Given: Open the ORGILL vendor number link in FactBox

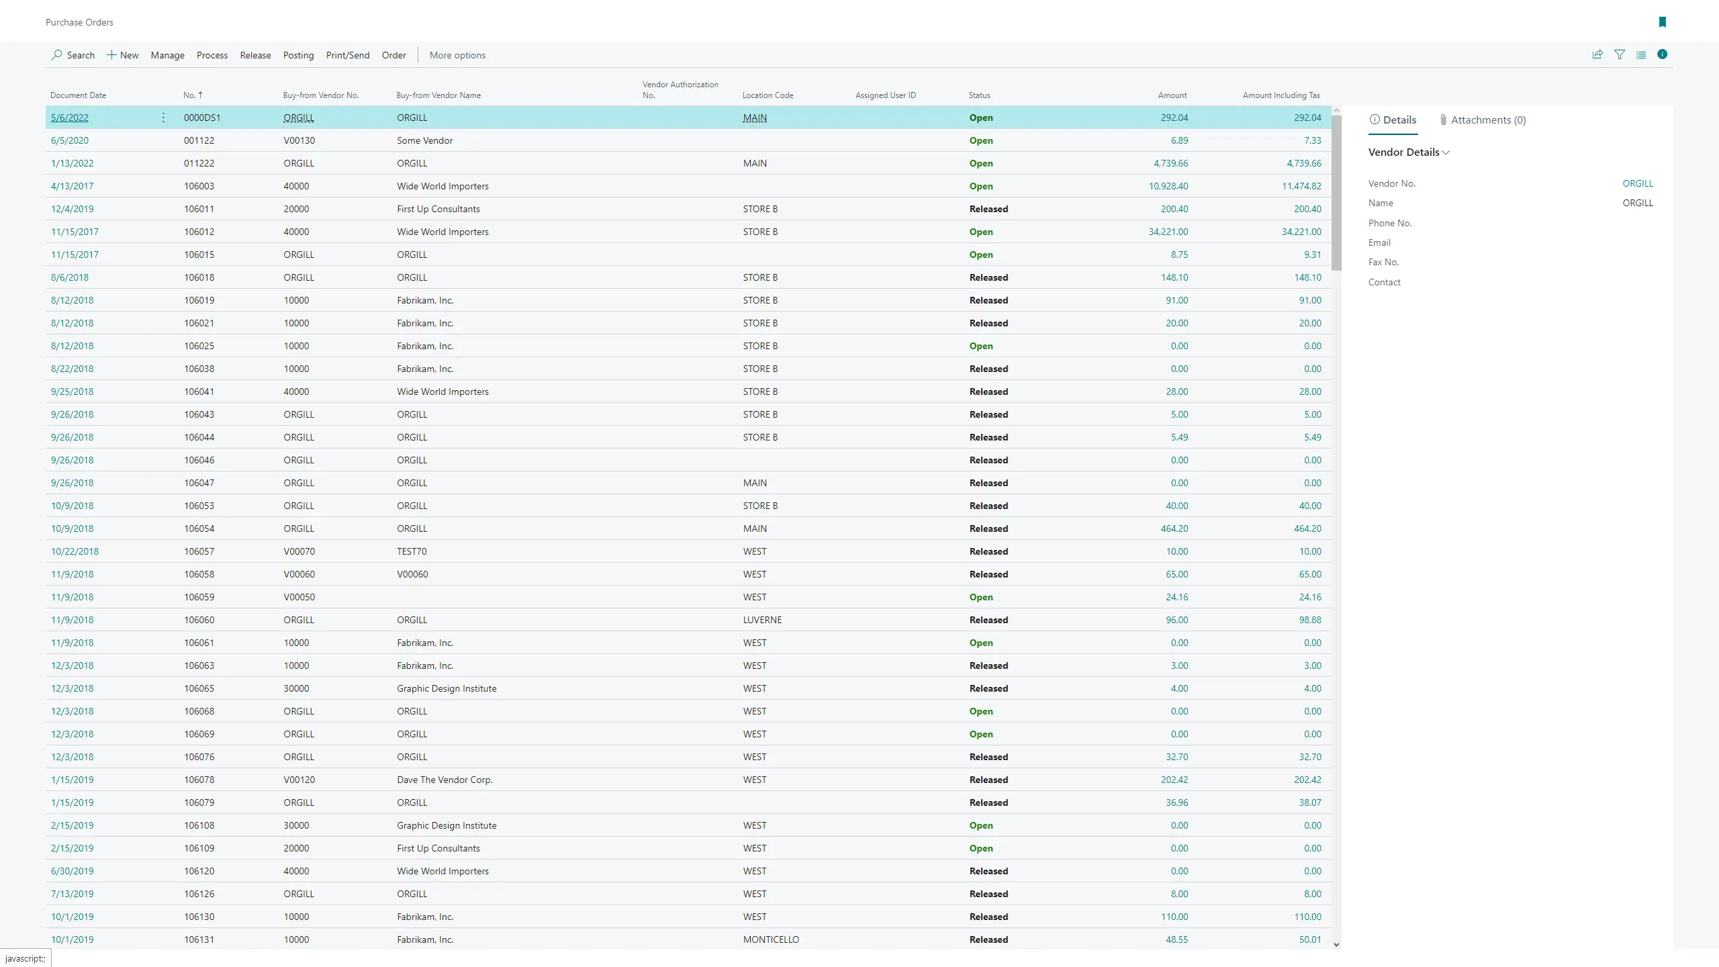Looking at the screenshot, I should [1637, 183].
